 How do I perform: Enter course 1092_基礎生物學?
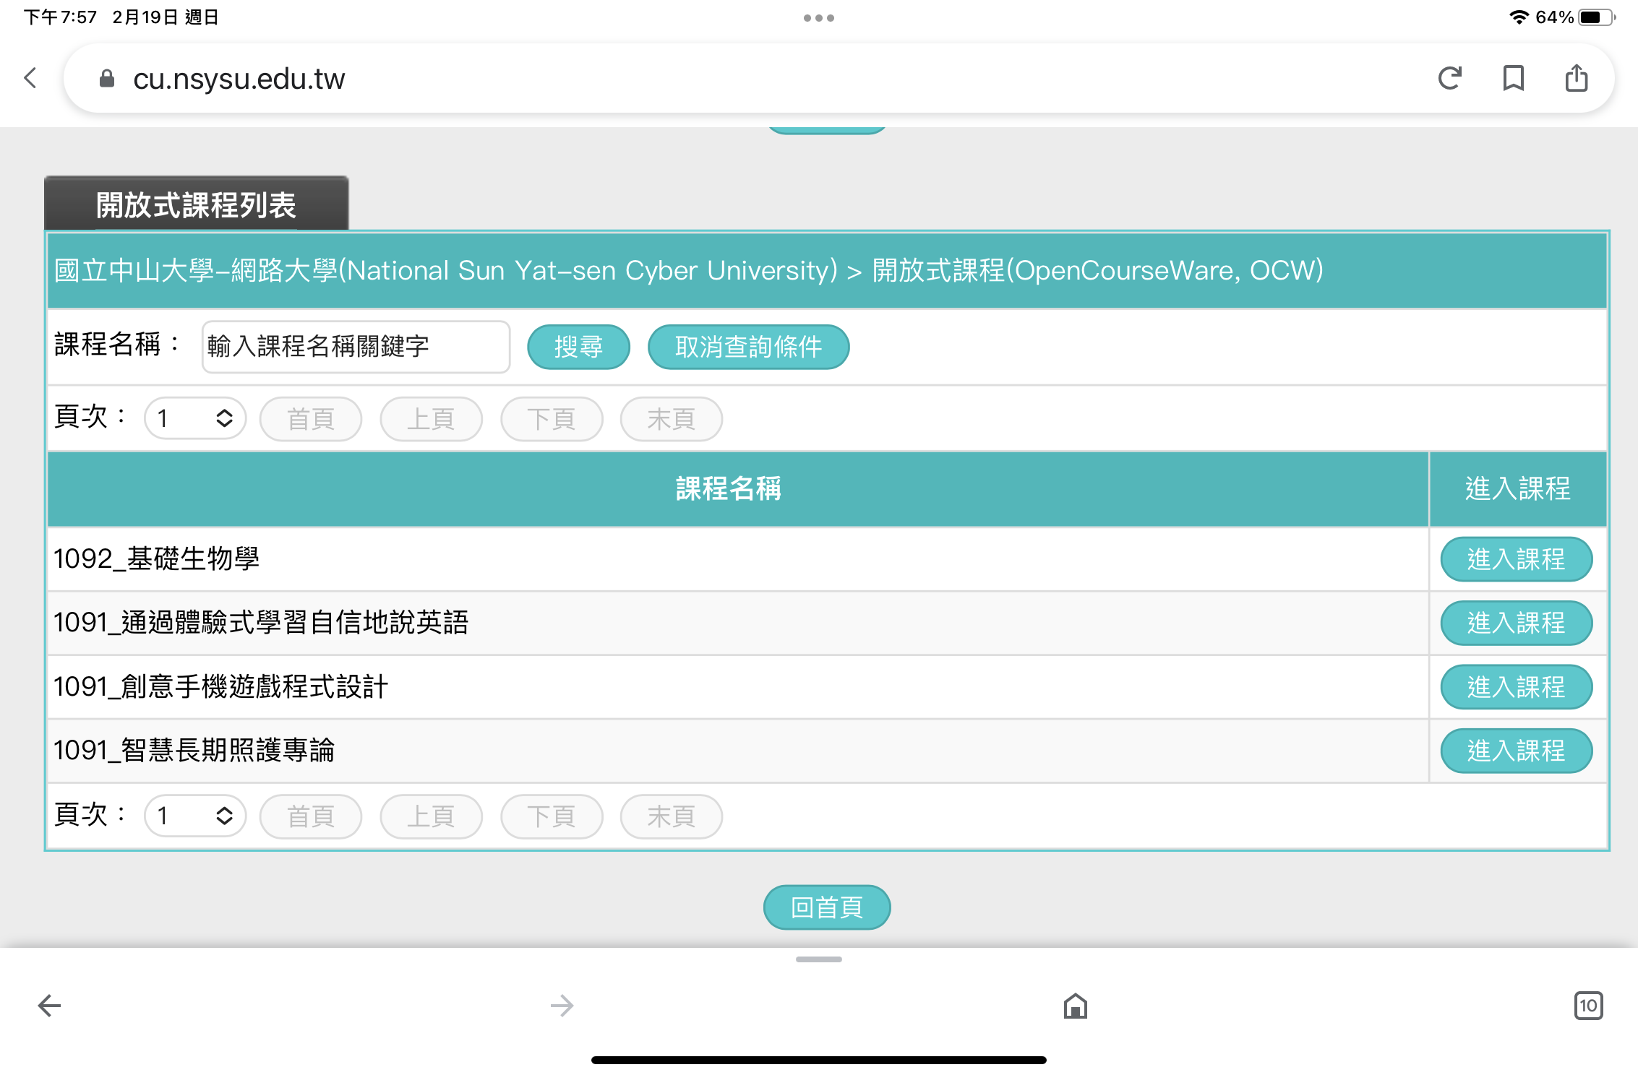pos(1516,559)
